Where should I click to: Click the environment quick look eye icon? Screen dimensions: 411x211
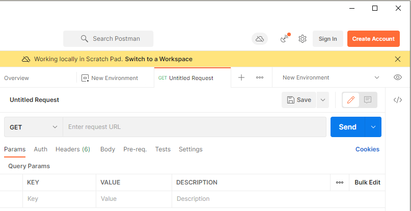pyautogui.click(x=398, y=77)
